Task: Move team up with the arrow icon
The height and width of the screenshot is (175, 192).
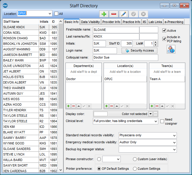Action: coord(162,106)
